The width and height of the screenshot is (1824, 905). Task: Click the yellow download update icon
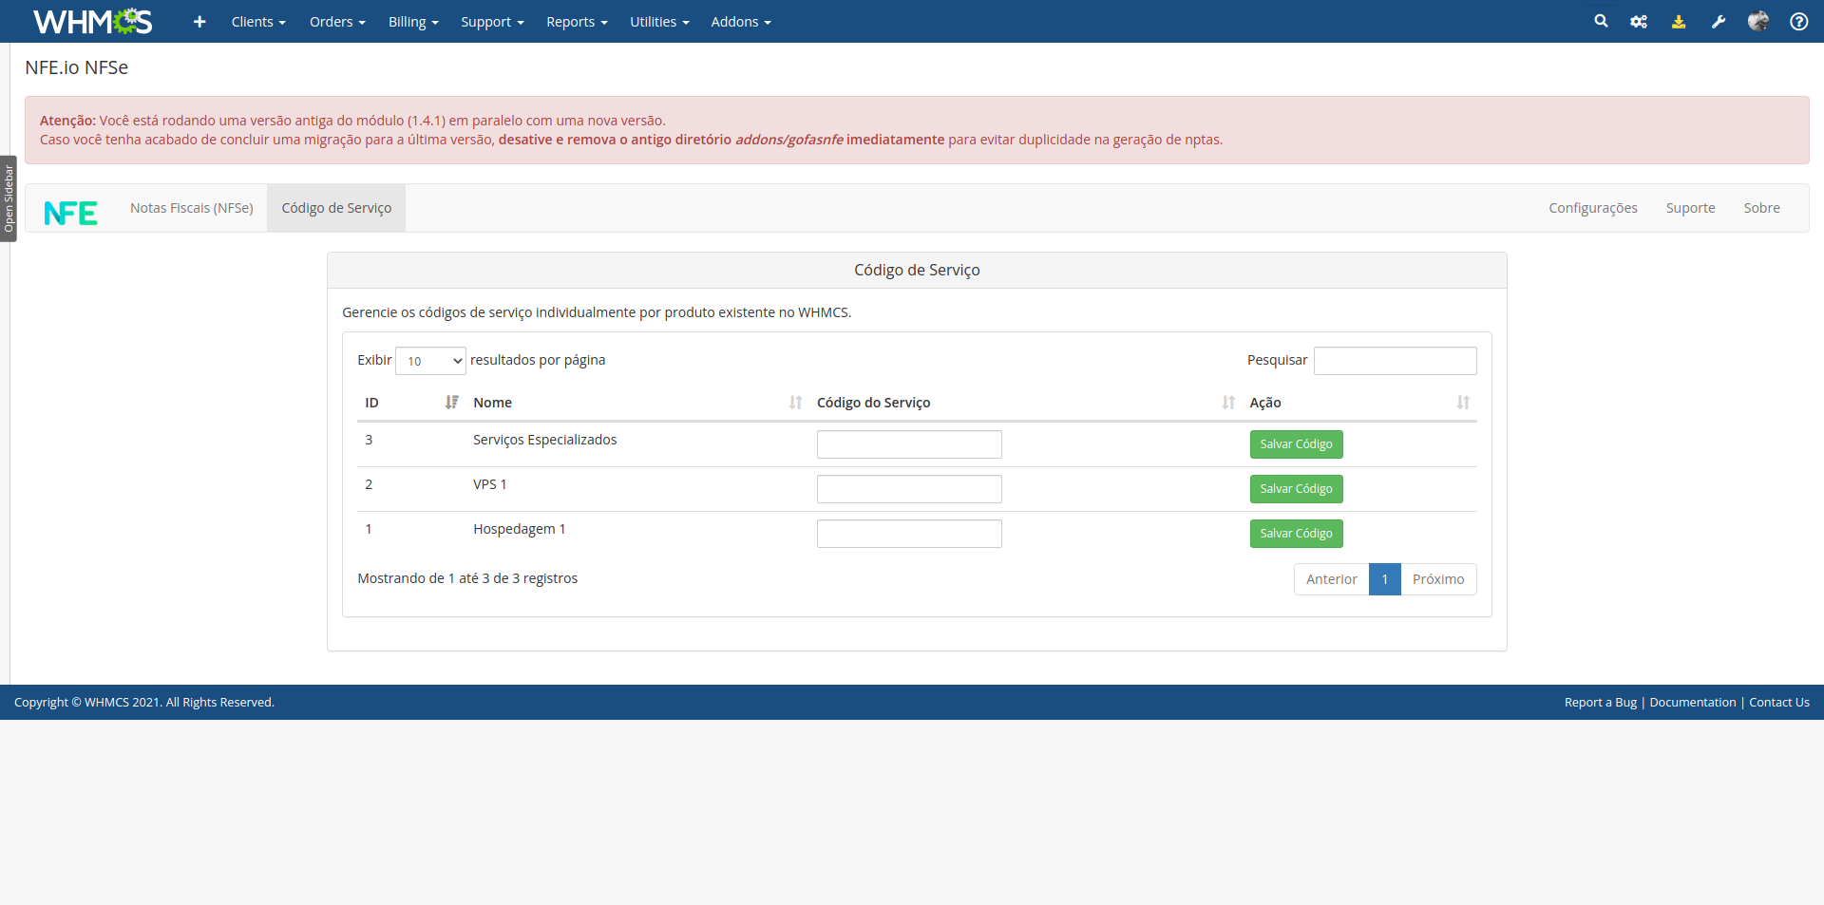coord(1679,21)
